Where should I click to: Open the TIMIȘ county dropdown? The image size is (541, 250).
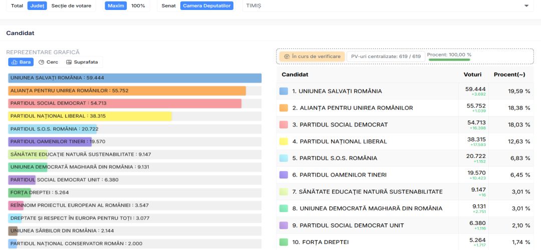point(388,6)
